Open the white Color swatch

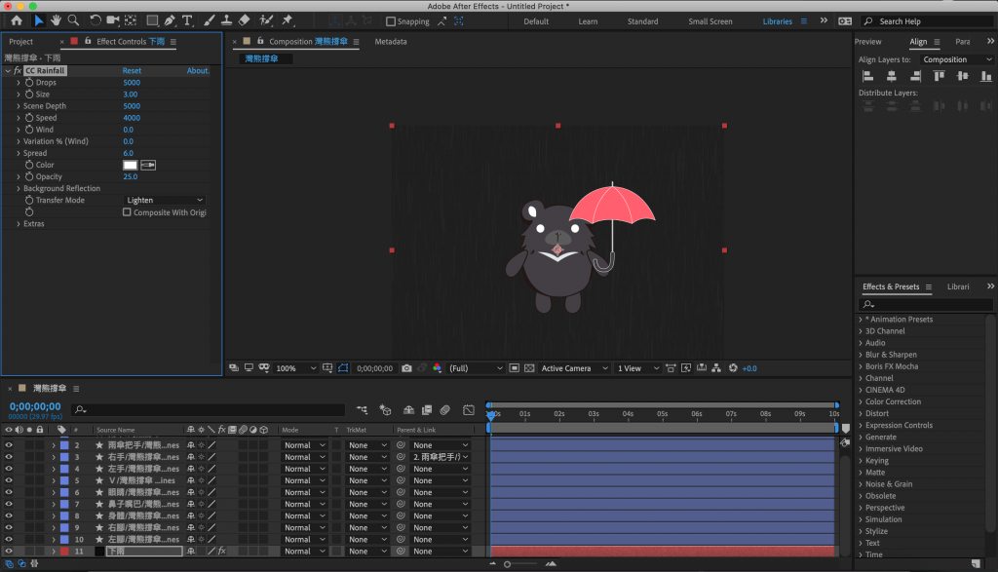pos(130,165)
